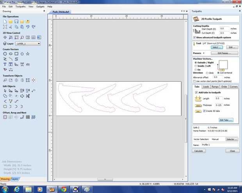Screen dimensions: 242x193
Task: Open the offset vectors tool
Action: click(5, 117)
